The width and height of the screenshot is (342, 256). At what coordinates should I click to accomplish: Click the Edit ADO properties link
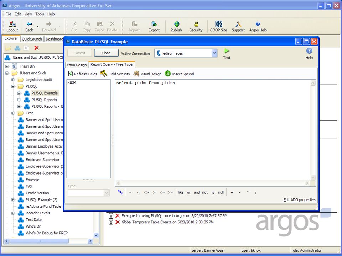299,199
